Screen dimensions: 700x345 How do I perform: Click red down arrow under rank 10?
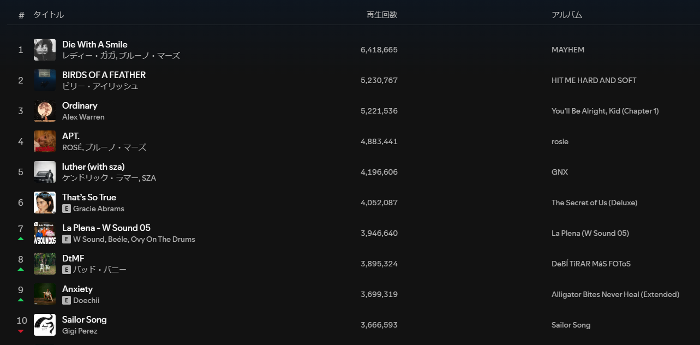coord(21,331)
